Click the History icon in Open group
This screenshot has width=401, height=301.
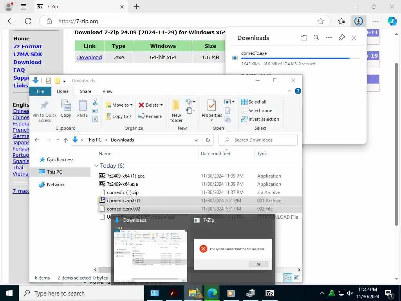click(228, 119)
